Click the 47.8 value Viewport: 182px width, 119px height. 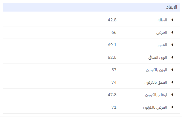pos(112,95)
